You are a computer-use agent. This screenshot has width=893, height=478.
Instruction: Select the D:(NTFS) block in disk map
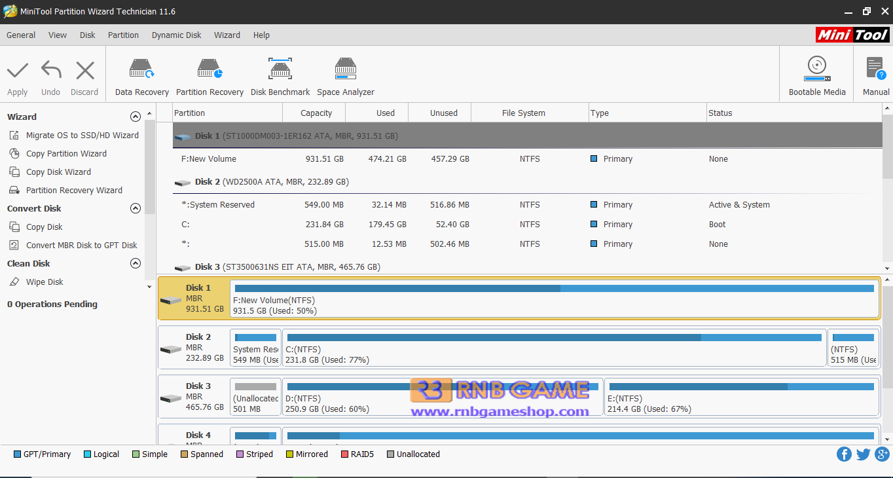443,397
